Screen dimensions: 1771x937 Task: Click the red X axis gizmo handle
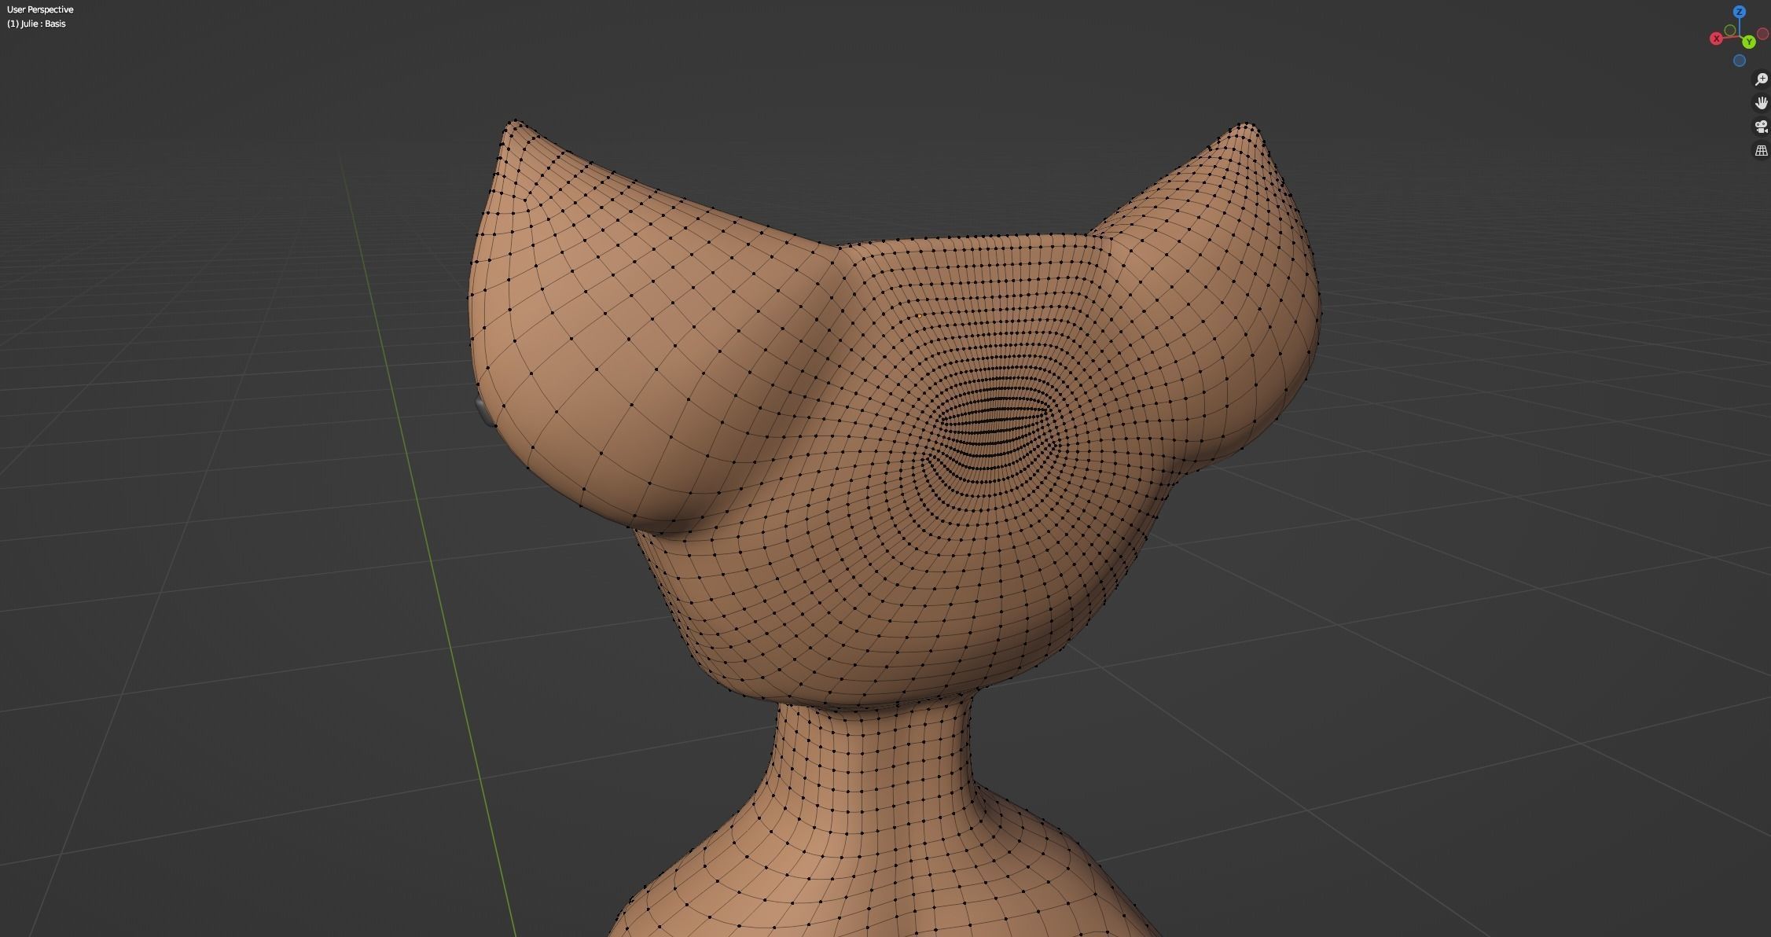pos(1716,39)
